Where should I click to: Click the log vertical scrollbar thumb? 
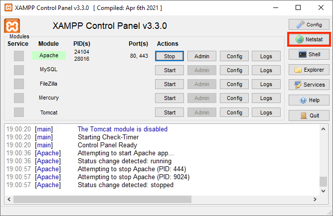point(324,181)
